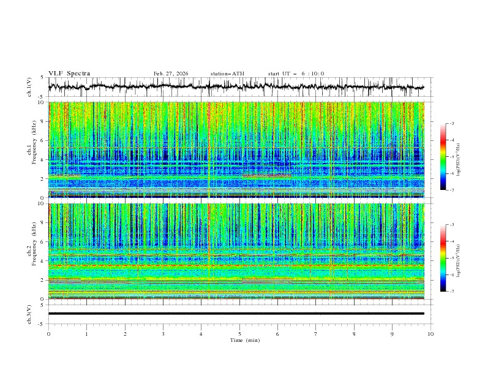This screenshot has height=375, width=485.
Task: Click the time axis tick label '0'
Action: click(x=48, y=334)
